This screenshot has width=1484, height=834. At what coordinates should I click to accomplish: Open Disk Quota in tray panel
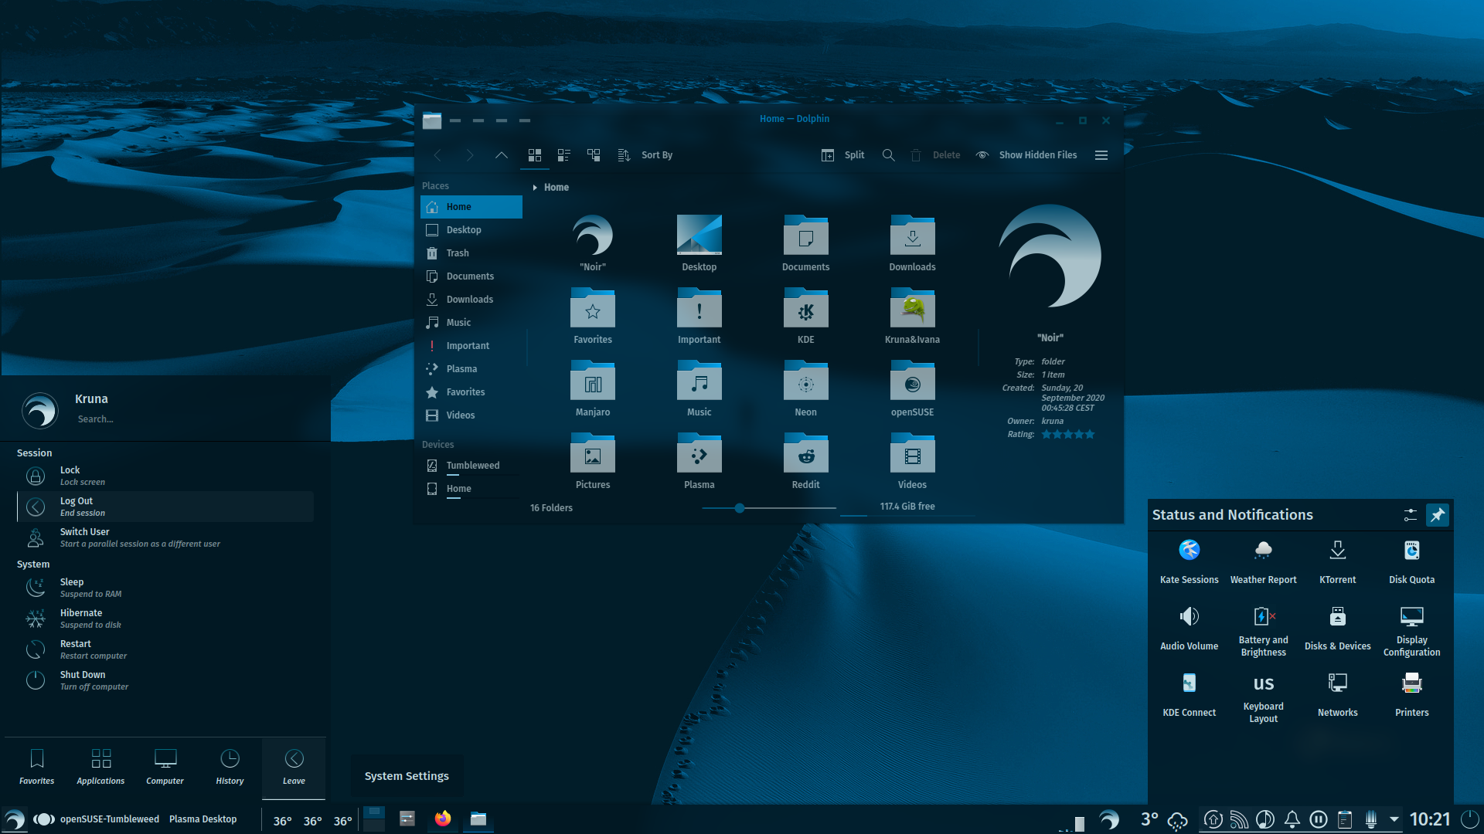(x=1411, y=561)
